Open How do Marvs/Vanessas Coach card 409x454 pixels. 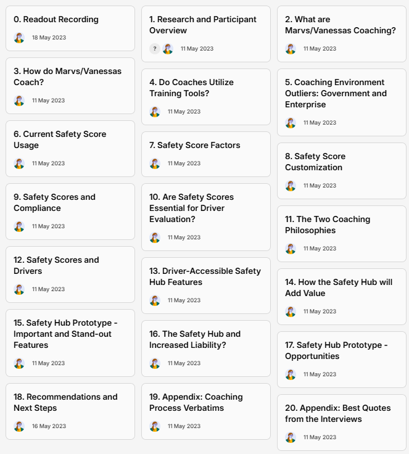tap(70, 86)
